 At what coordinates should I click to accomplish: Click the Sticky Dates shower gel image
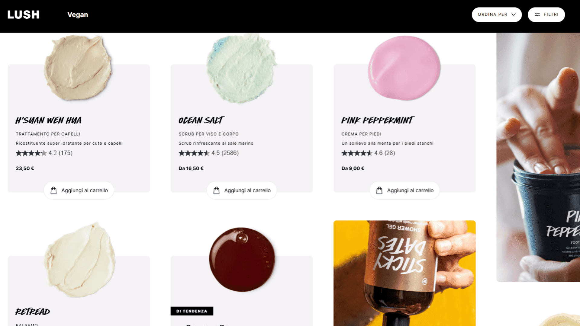(404, 273)
